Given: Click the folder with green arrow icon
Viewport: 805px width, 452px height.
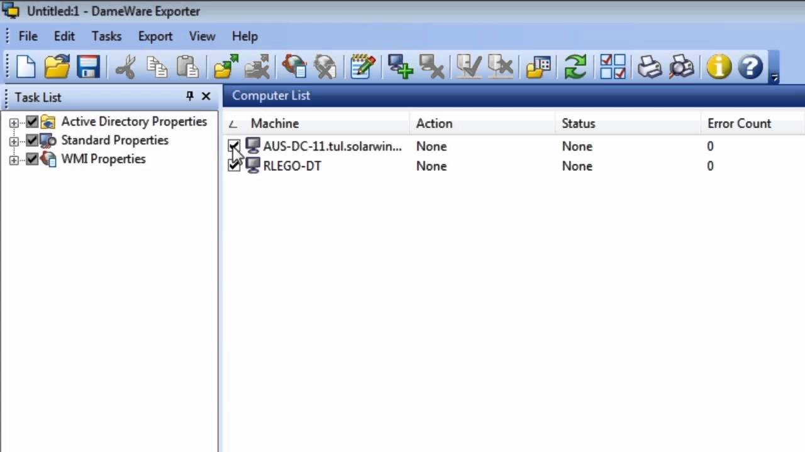Looking at the screenshot, I should 226,67.
